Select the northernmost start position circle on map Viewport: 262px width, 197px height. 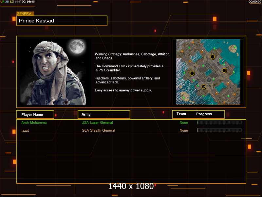click(213, 57)
